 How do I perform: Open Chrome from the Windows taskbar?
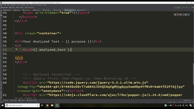coord(47,105)
